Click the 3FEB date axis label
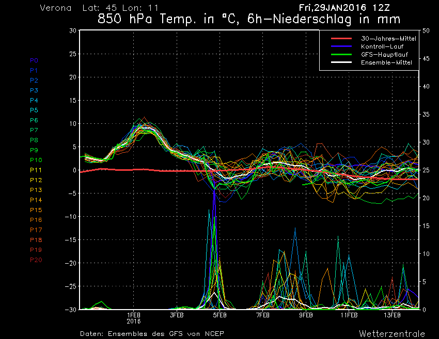 177,315
